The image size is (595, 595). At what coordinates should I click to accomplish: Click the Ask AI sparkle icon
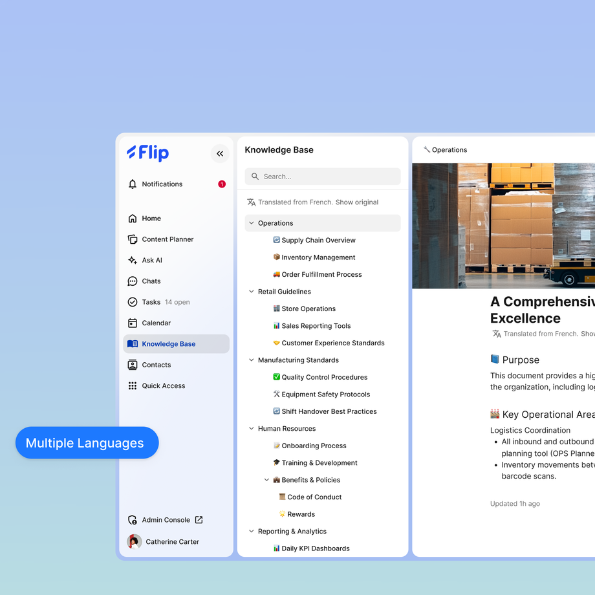tap(133, 260)
